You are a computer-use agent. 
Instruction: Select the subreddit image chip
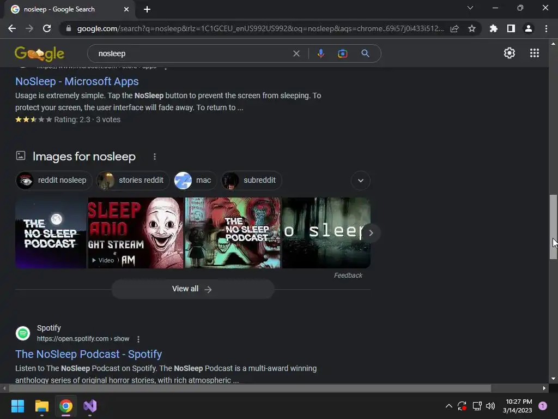point(251,180)
